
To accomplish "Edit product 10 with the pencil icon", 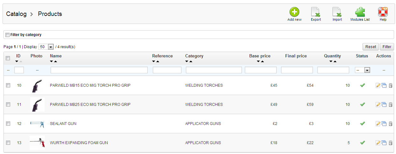I will (x=378, y=85).
